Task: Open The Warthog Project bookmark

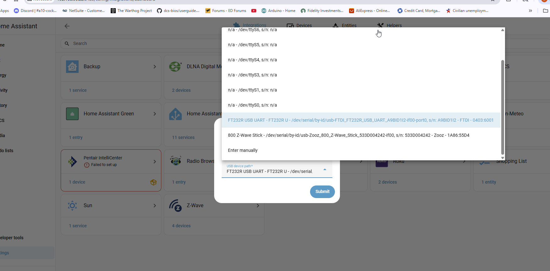Action: pos(131,11)
